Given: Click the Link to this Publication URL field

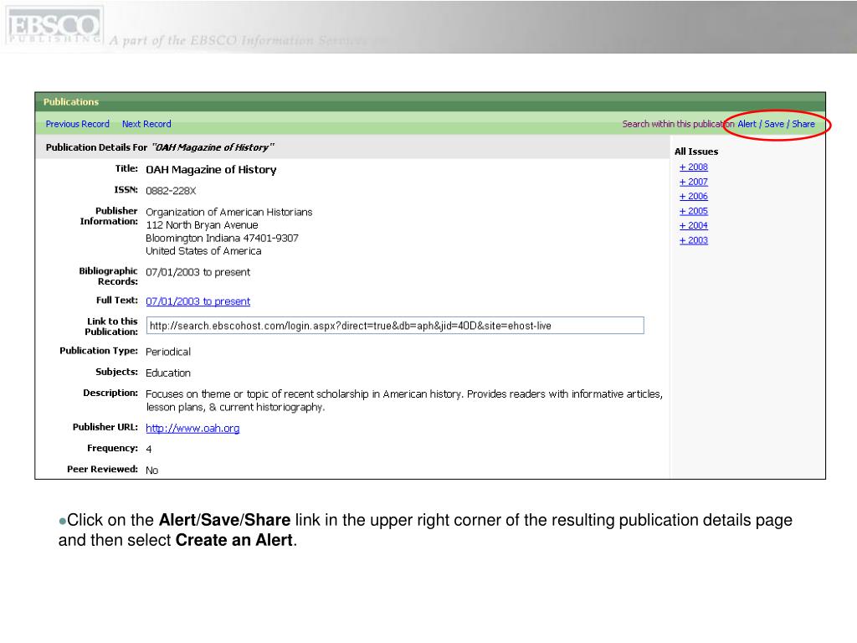Looking at the screenshot, I should click(395, 326).
